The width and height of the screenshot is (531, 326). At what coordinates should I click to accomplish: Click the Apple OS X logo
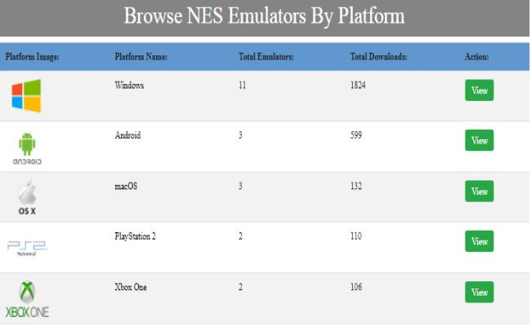pos(27,197)
